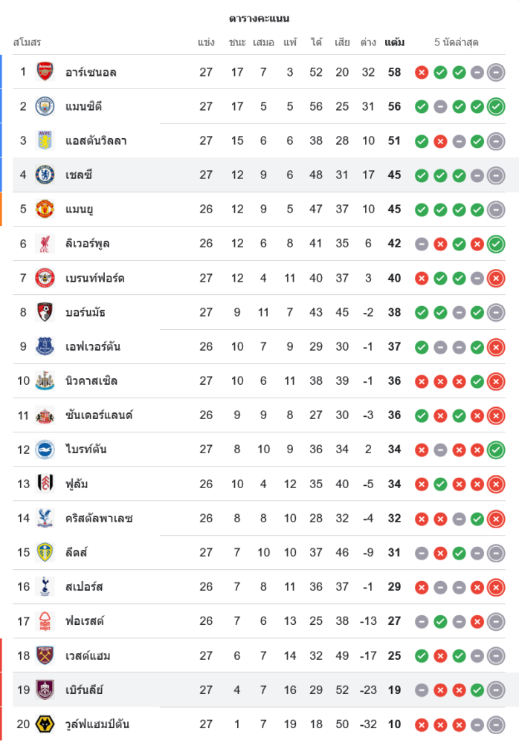Click the Tottenham Spurs crest icon
The height and width of the screenshot is (743, 519).
click(45, 587)
